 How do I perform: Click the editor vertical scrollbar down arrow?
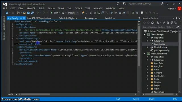pos(139,91)
